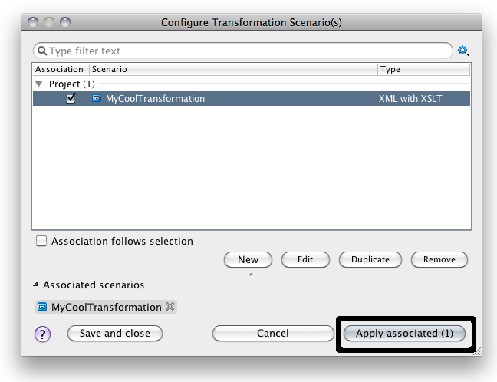Click the search magnifier icon in filter field
This screenshot has width=497, height=382.
pyautogui.click(x=41, y=51)
